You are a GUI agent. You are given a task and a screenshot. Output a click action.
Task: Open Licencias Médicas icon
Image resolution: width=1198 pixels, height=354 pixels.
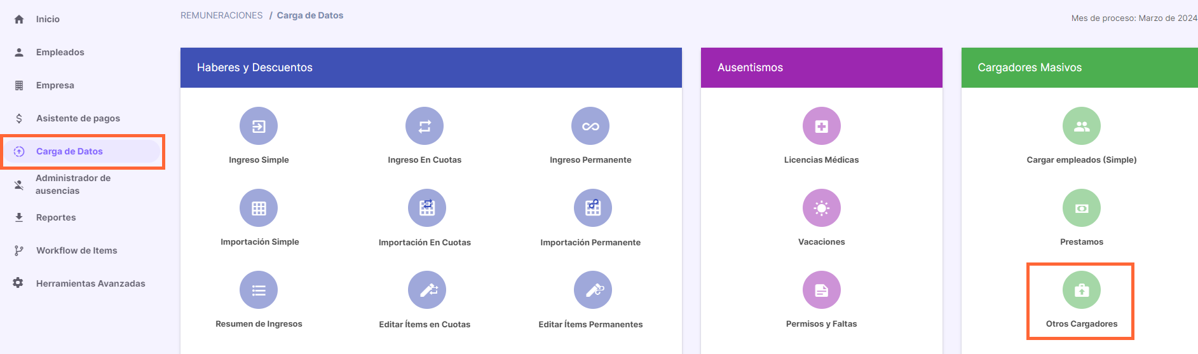822,126
